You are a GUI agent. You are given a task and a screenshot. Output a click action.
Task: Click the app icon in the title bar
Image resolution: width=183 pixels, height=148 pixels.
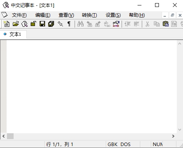pos(6,5)
